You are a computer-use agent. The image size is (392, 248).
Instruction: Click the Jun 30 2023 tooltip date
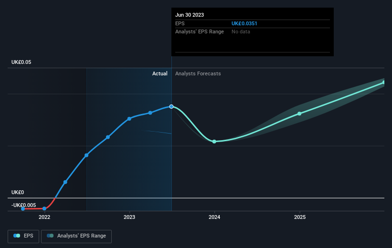(190, 15)
